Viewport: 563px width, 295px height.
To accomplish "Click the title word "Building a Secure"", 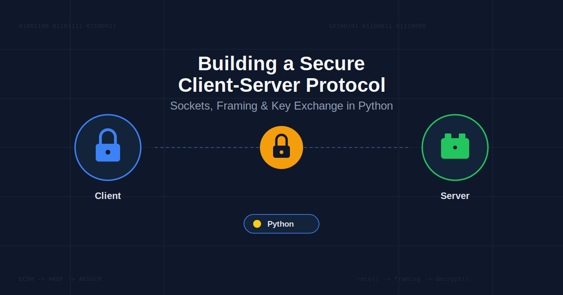I will (x=281, y=64).
